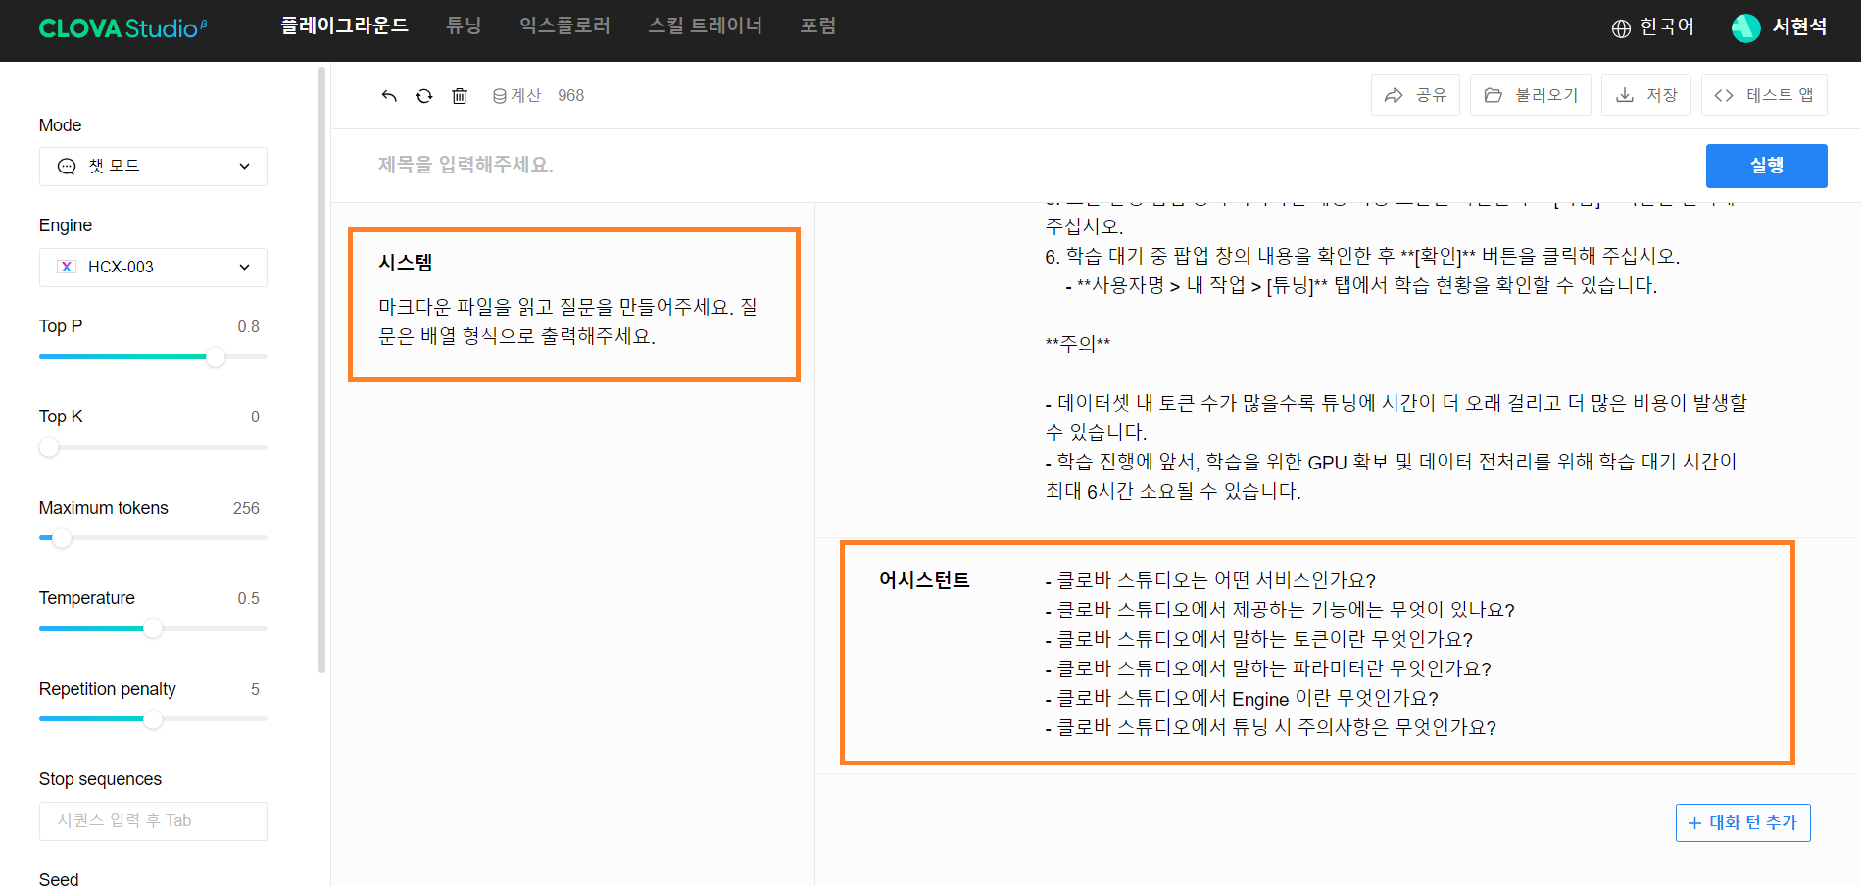Click the Top P value 0.8

click(248, 326)
